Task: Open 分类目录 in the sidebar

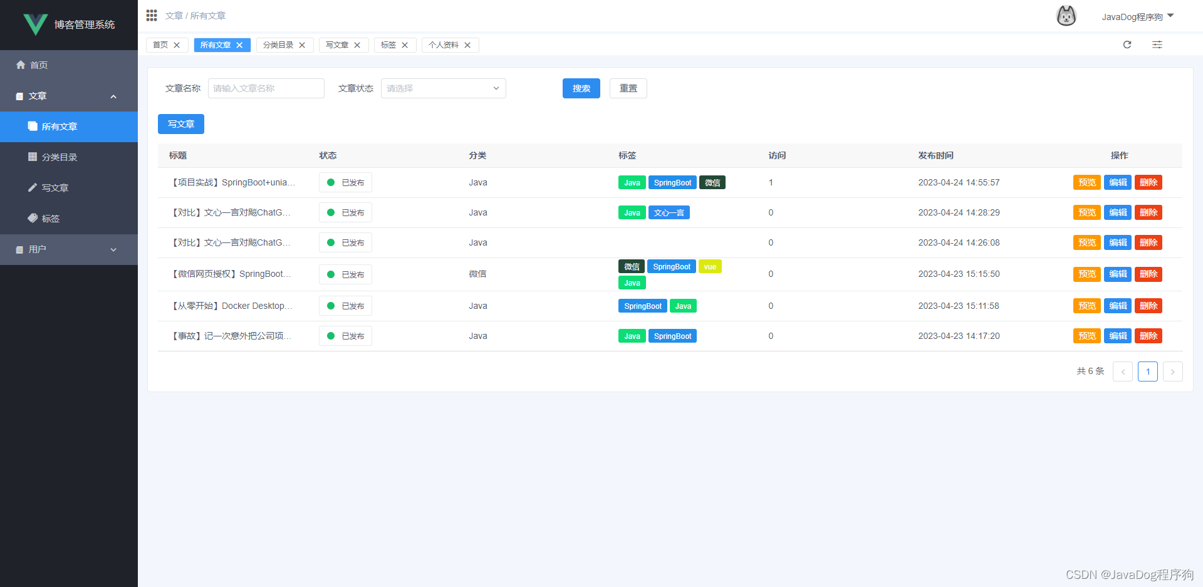Action: [69, 157]
